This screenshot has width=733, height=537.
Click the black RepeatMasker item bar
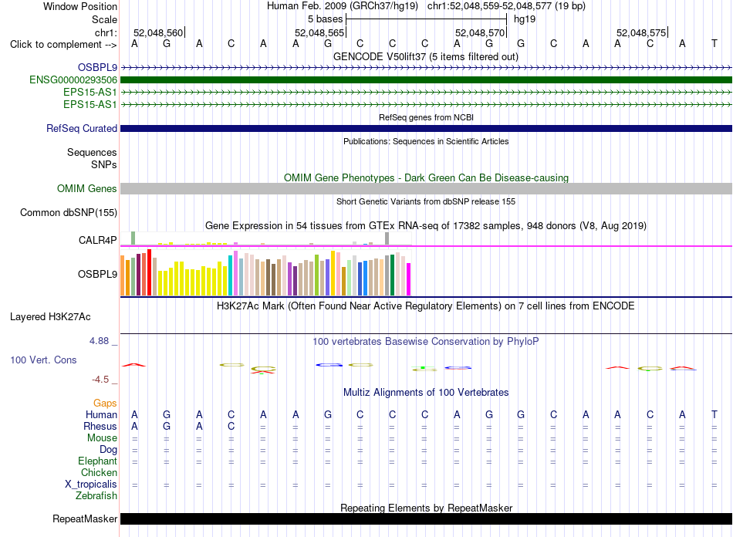point(426,518)
